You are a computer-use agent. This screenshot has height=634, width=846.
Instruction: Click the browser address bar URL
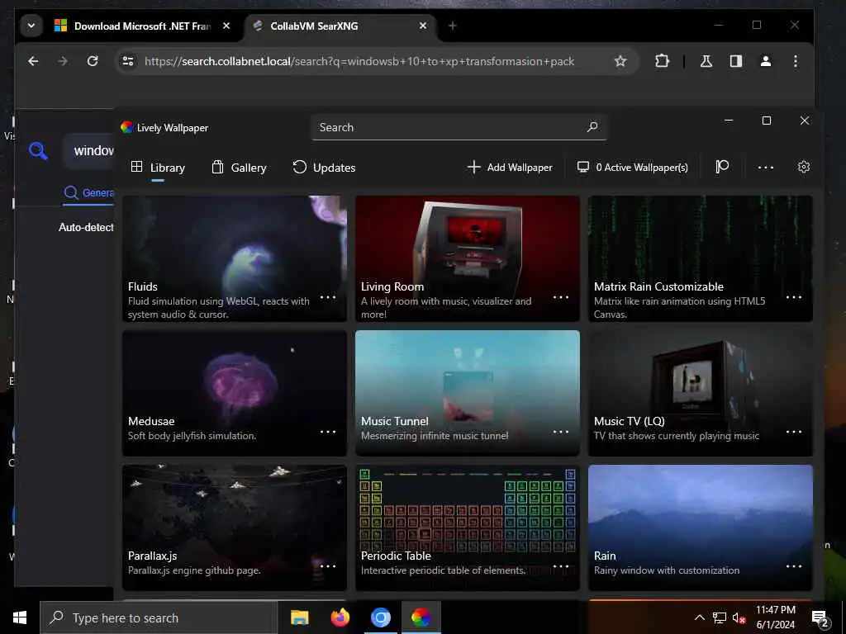359,61
